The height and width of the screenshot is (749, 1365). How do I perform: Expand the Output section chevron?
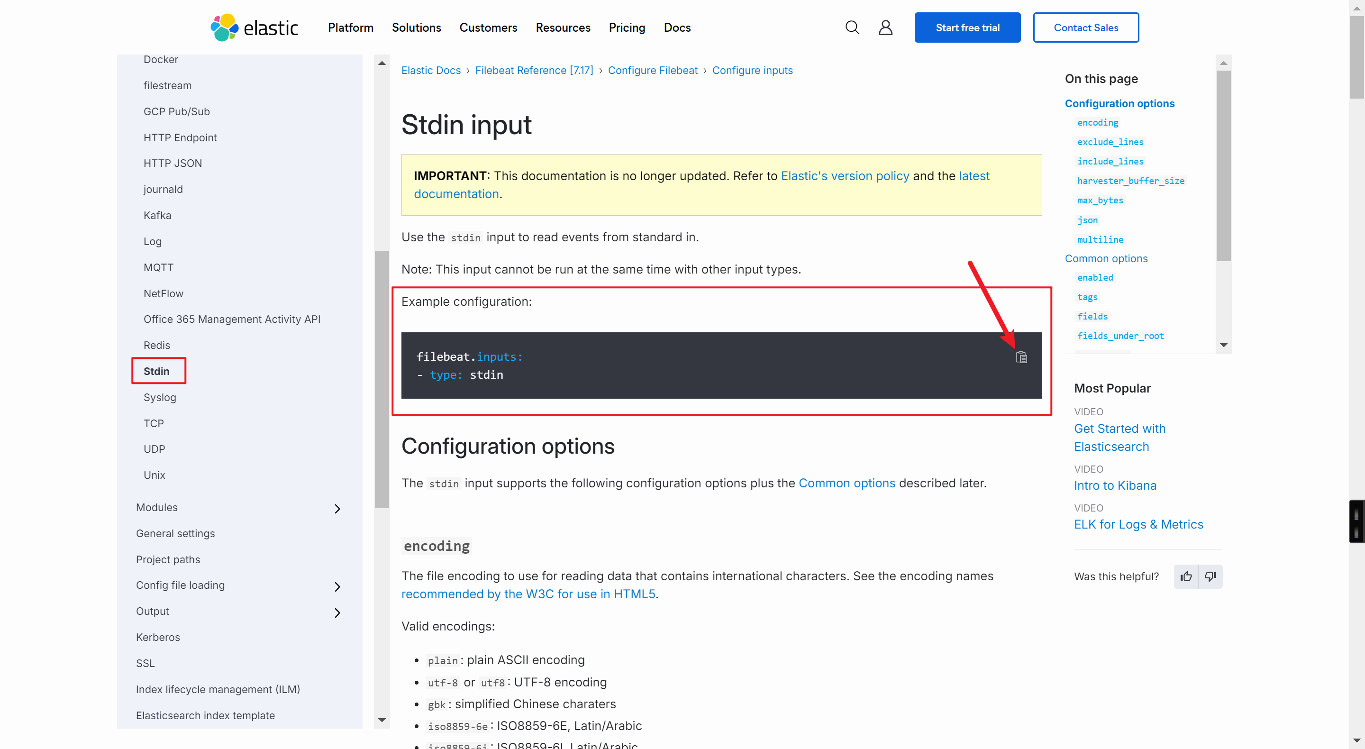(x=337, y=612)
